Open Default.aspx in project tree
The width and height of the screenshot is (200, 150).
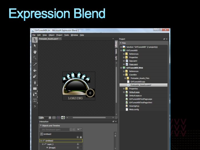click(134, 92)
